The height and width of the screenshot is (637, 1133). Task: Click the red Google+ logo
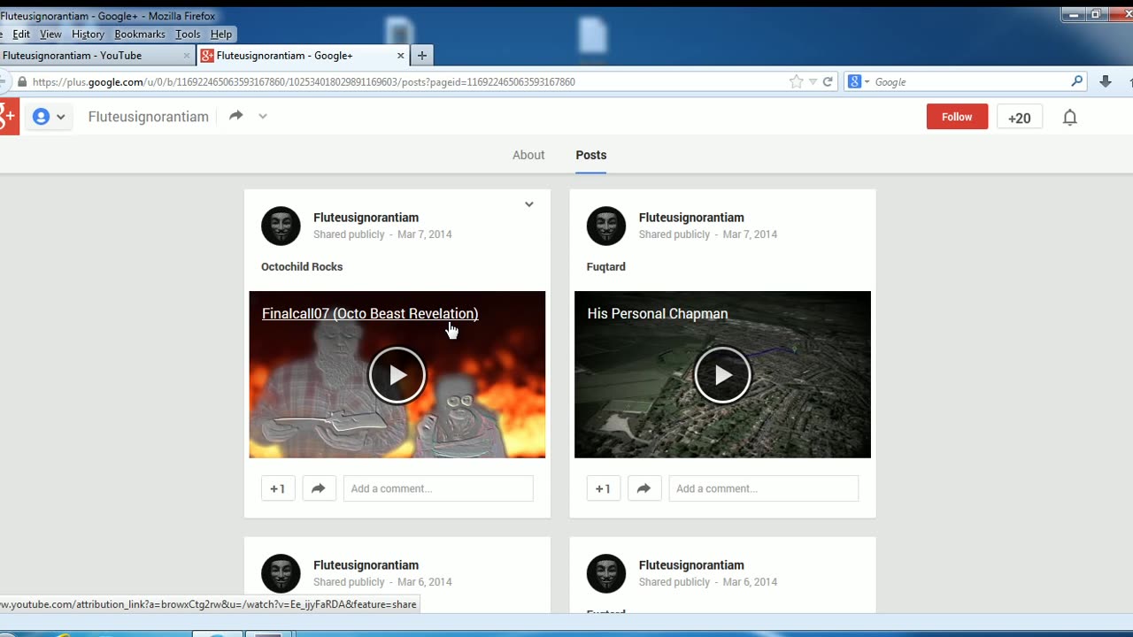coord(8,116)
